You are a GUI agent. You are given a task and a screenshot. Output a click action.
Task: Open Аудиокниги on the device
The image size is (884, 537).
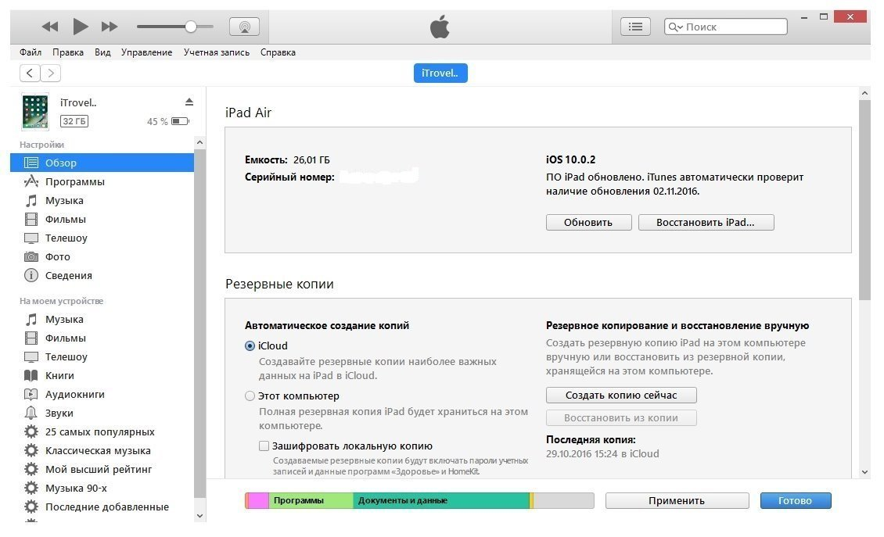(102, 394)
